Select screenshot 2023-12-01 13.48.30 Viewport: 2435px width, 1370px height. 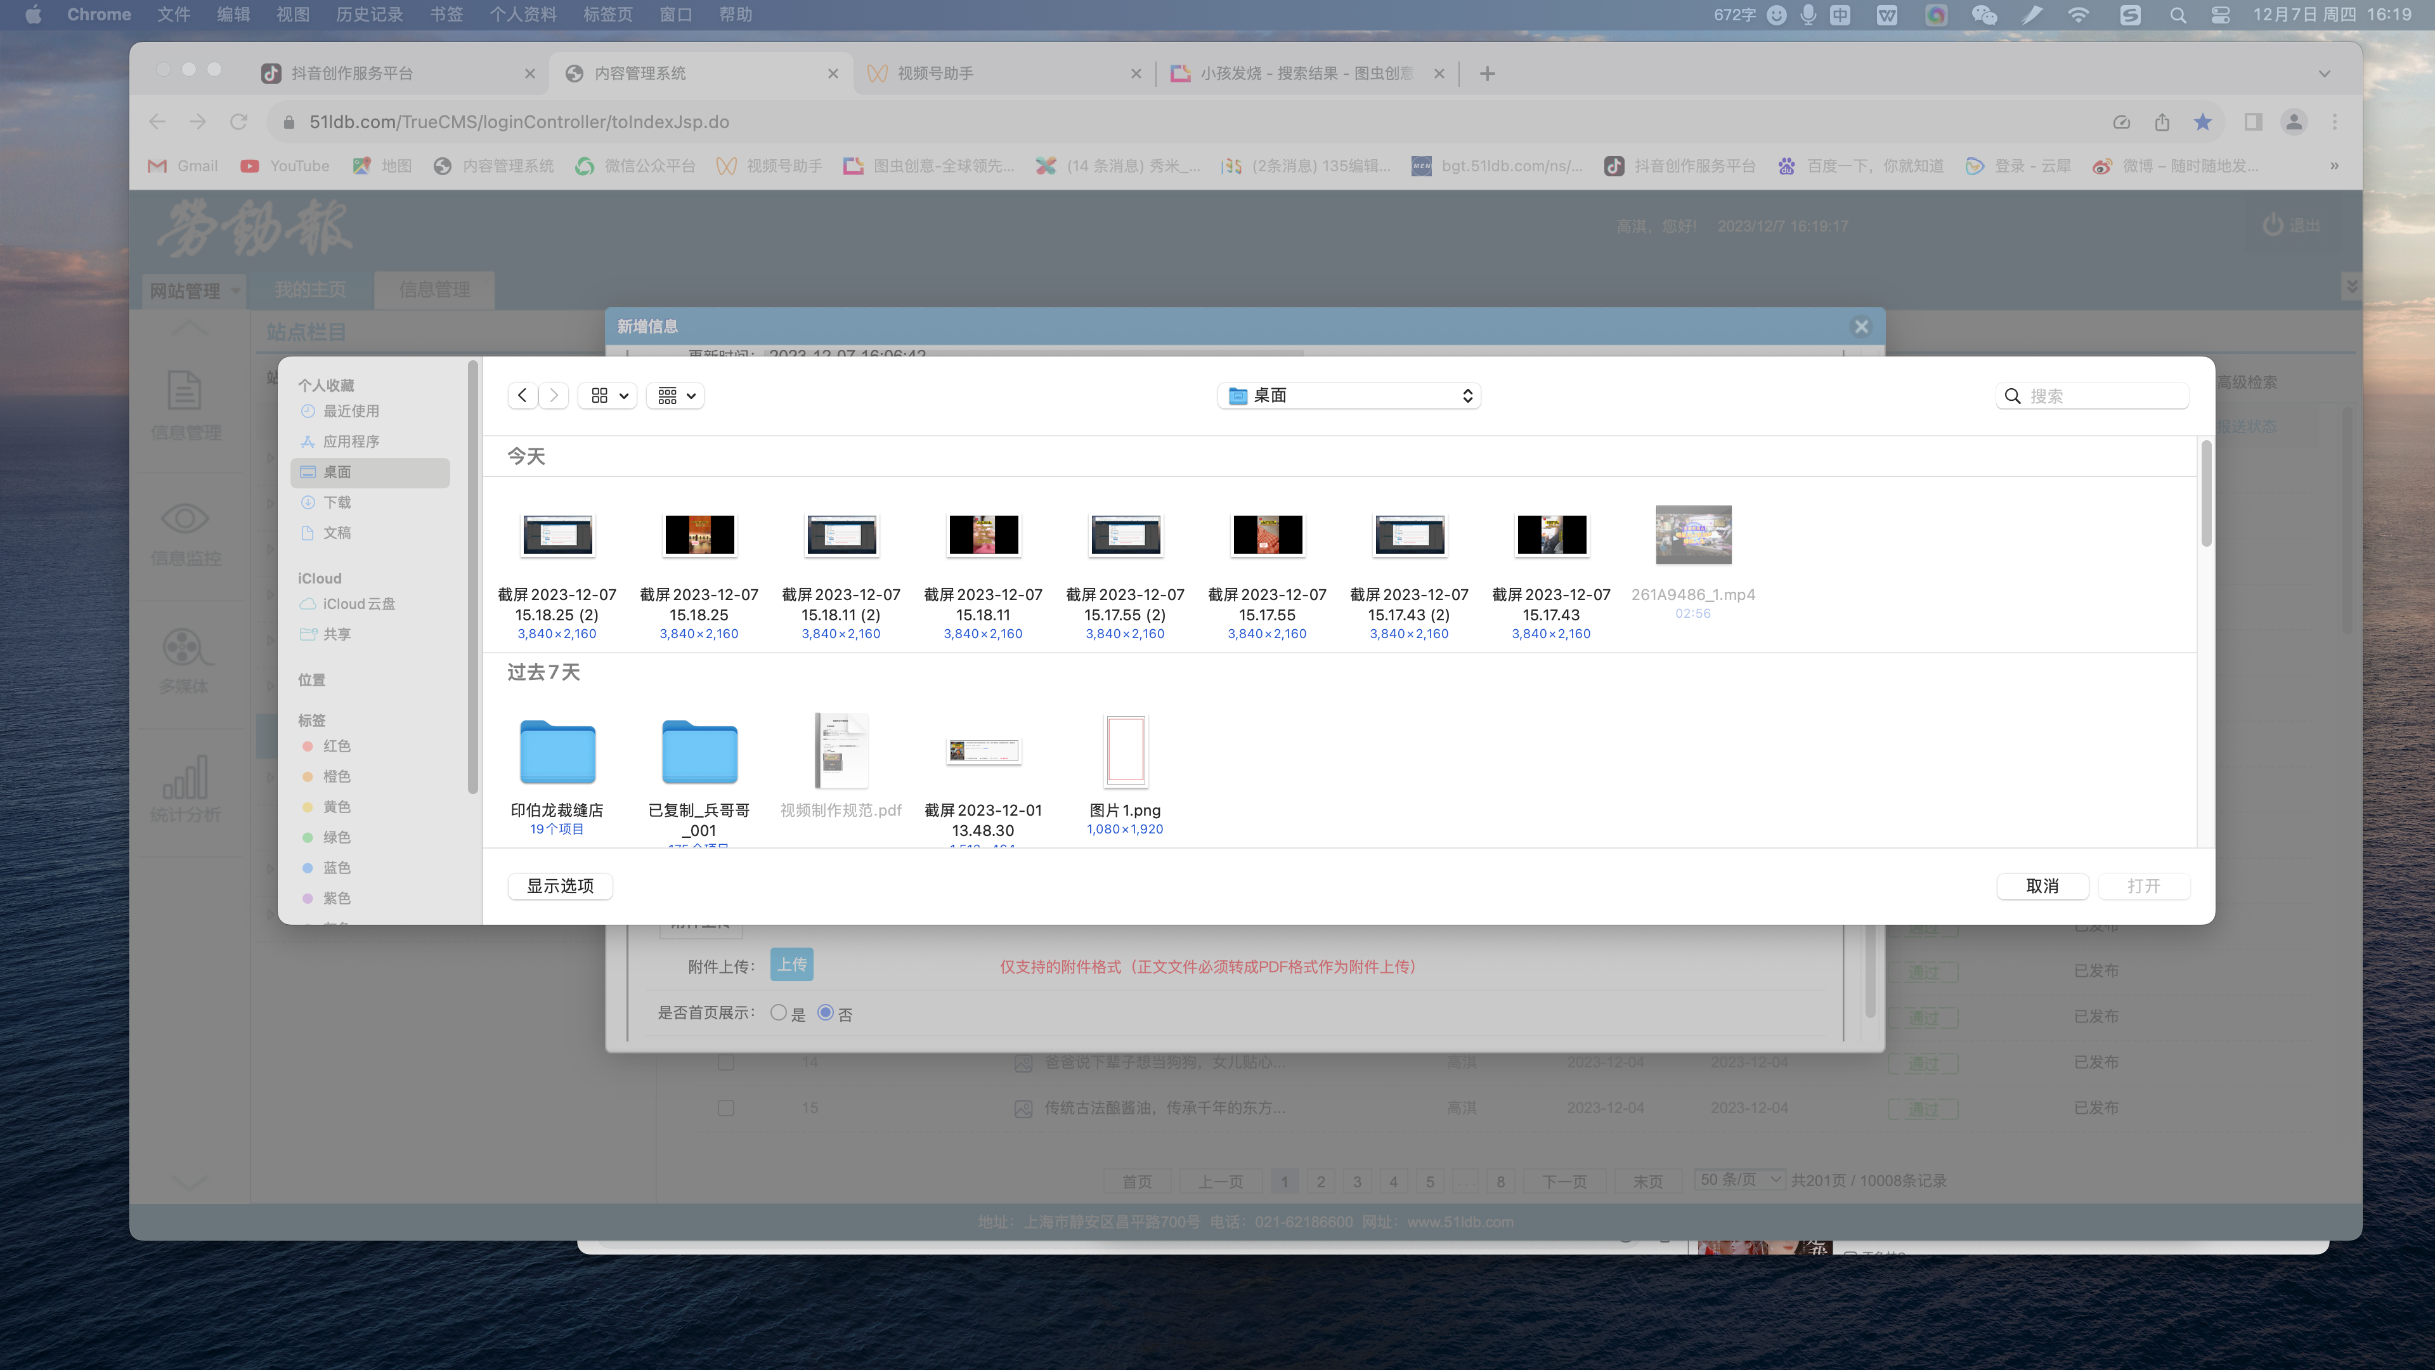983,751
